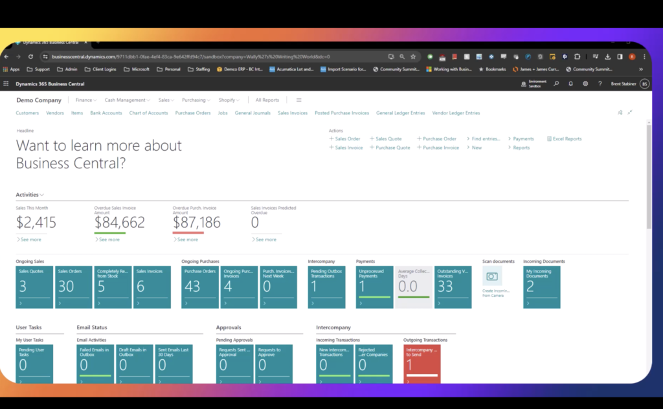This screenshot has height=409, width=663.
Task: Bookmark this page with the star icon
Action: 413,56
